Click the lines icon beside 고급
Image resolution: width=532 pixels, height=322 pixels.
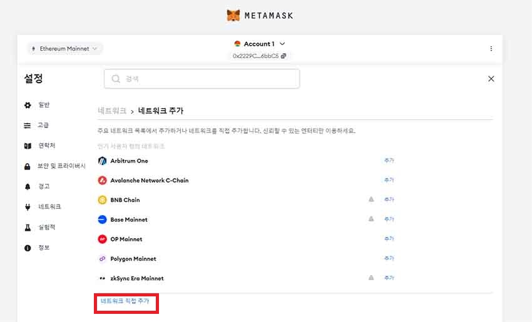tap(28, 126)
